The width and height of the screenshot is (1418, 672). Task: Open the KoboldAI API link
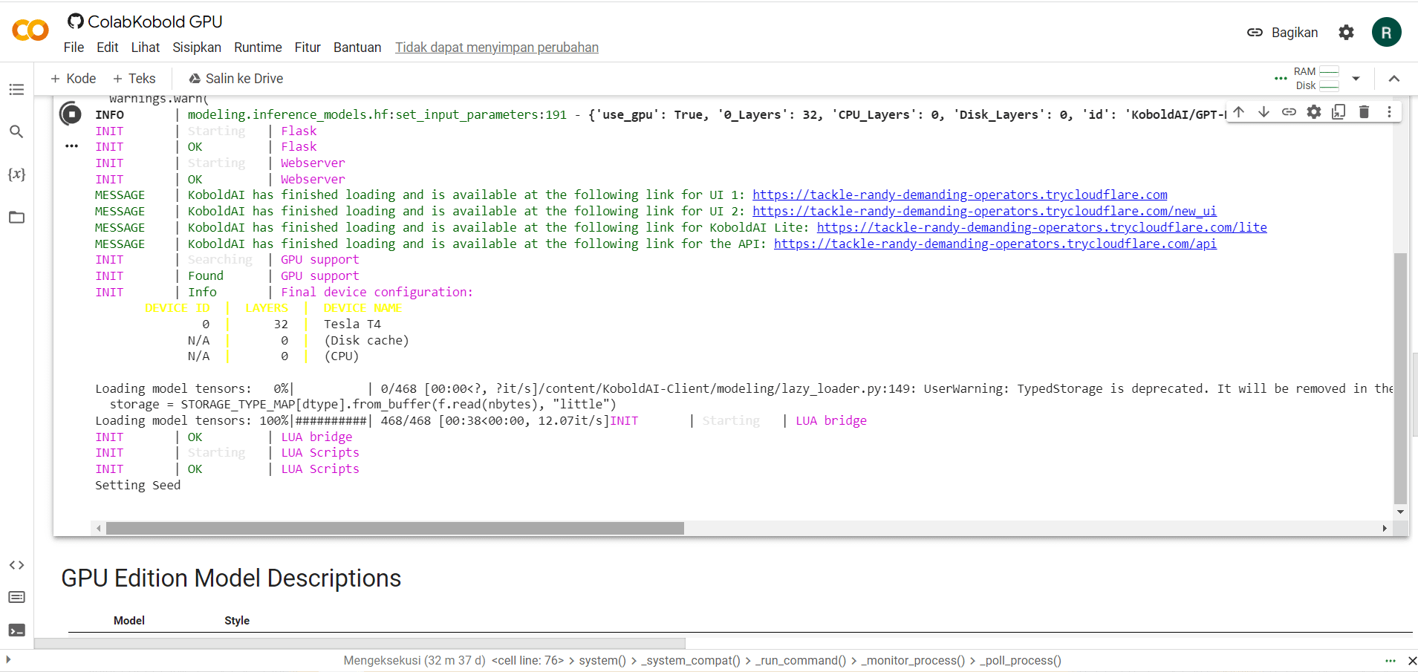(995, 244)
